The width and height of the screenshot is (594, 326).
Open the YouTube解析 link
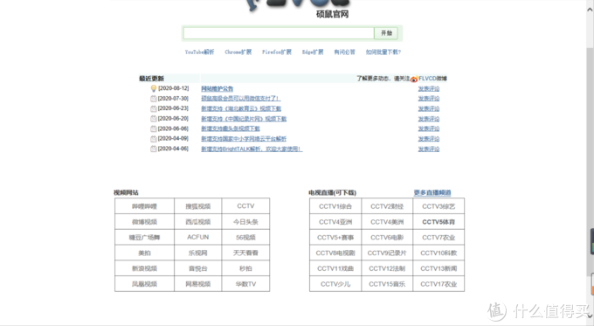point(199,52)
